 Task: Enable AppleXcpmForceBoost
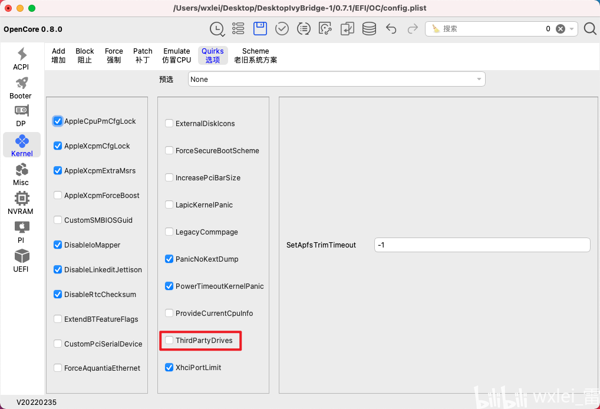58,196
